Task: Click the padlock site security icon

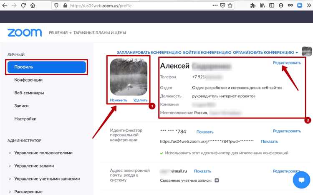Action: pos(65,5)
